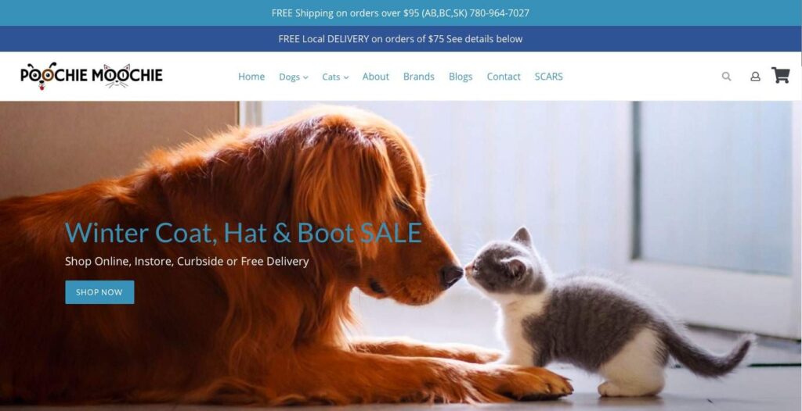802x411 pixels.
Task: Click the FREE Local DELIVERY banner
Action: pyautogui.click(x=400, y=39)
